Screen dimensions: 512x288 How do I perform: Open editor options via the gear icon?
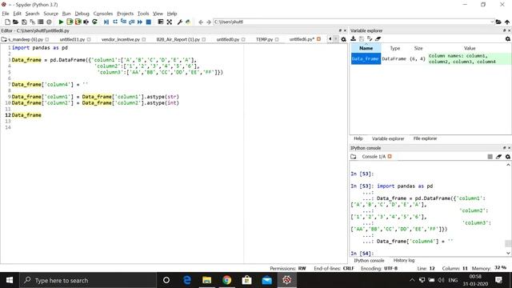pyautogui.click(x=343, y=39)
